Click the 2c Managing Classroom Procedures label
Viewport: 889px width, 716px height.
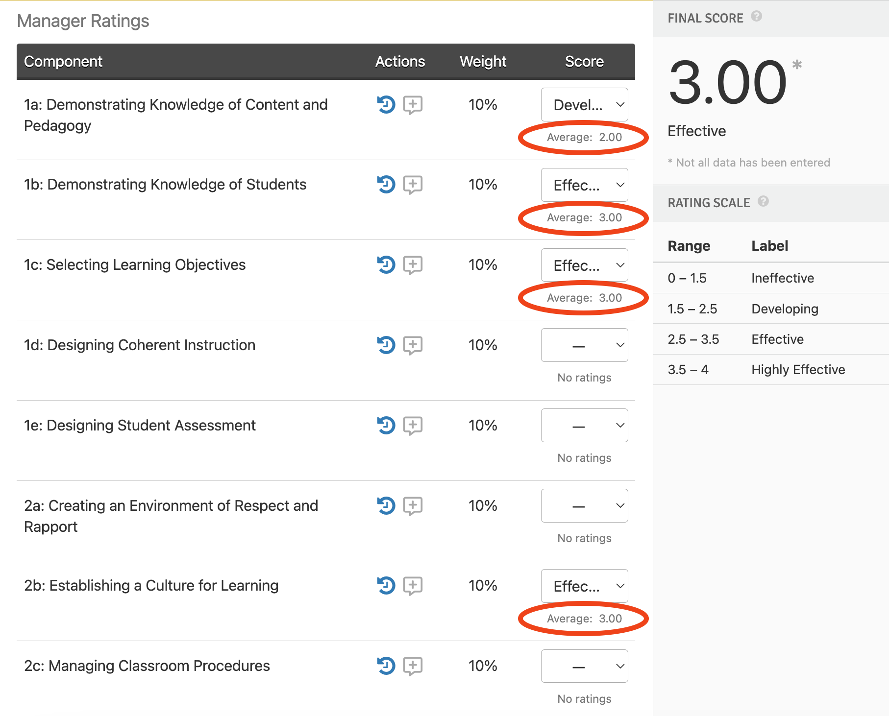(x=147, y=666)
